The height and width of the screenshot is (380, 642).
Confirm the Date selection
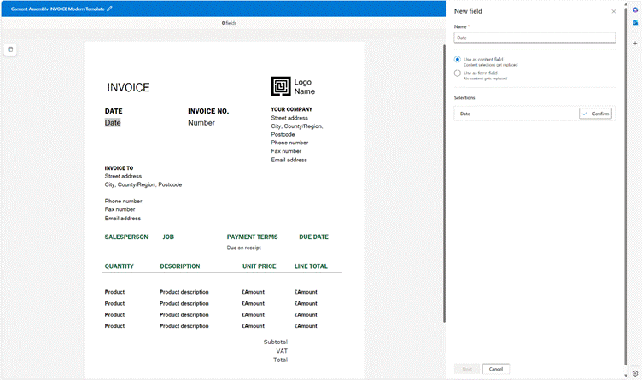[595, 114]
